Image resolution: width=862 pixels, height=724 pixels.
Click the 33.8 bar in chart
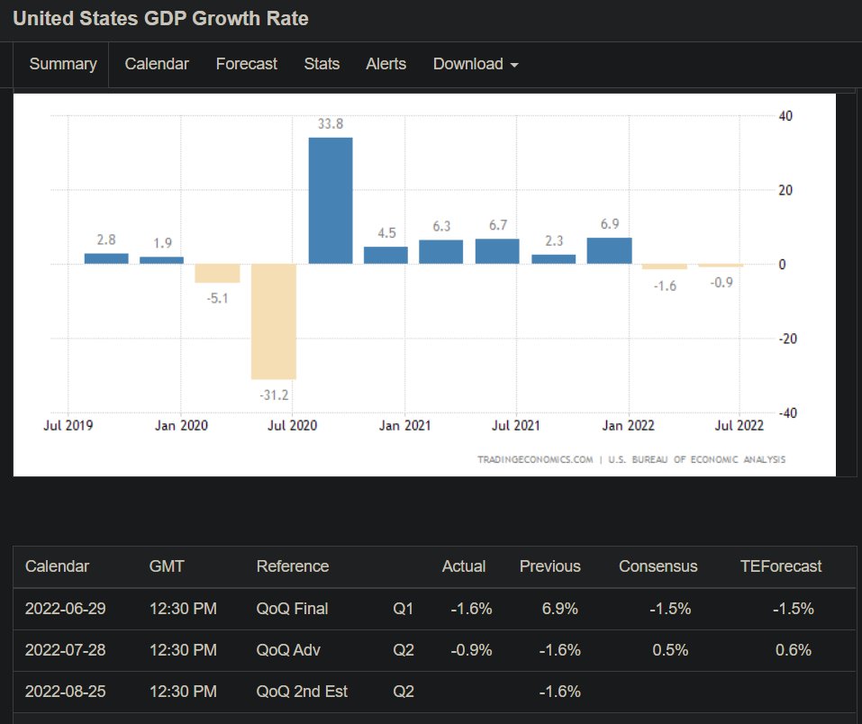331,201
